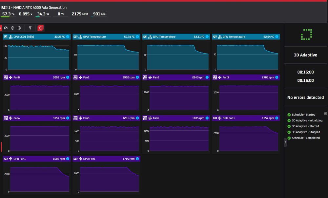Click the up arrow of the log scrollbar
Image resolution: width=328 pixels, height=198 pixels.
pyautogui.click(x=325, y=113)
